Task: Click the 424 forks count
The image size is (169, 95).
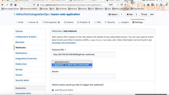Action: tap(152, 15)
